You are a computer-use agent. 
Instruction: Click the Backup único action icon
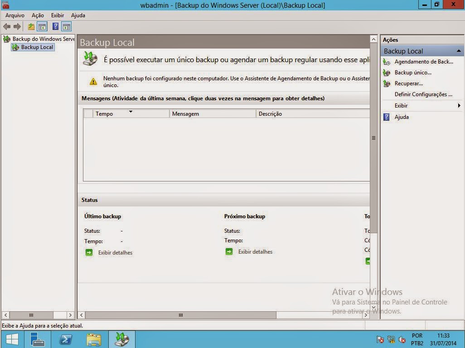[x=387, y=73]
